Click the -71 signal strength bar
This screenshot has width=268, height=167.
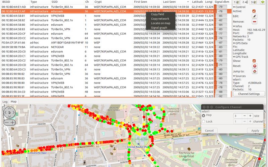point(220,65)
